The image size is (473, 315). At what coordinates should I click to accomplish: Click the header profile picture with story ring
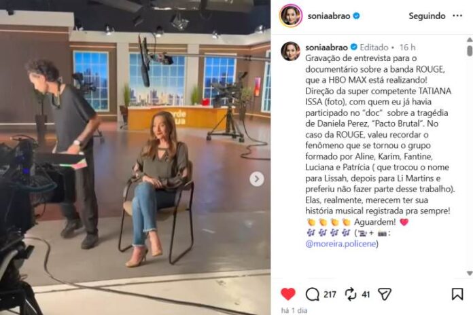[x=291, y=16]
